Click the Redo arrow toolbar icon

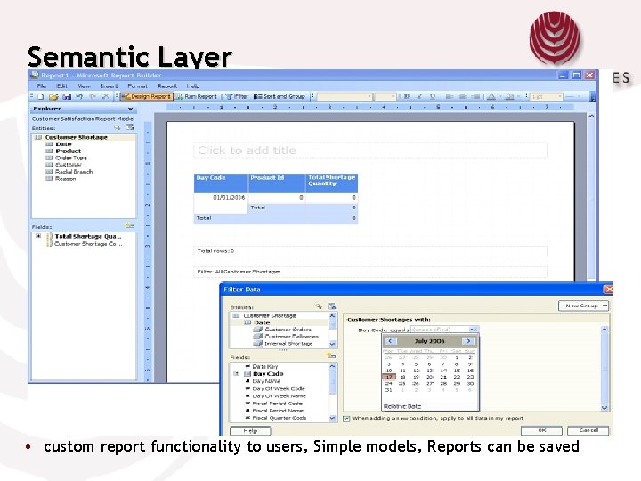click(x=93, y=97)
